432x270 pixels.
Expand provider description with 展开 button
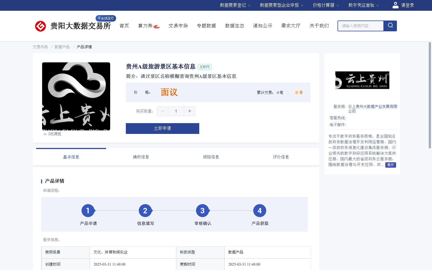pos(390,165)
